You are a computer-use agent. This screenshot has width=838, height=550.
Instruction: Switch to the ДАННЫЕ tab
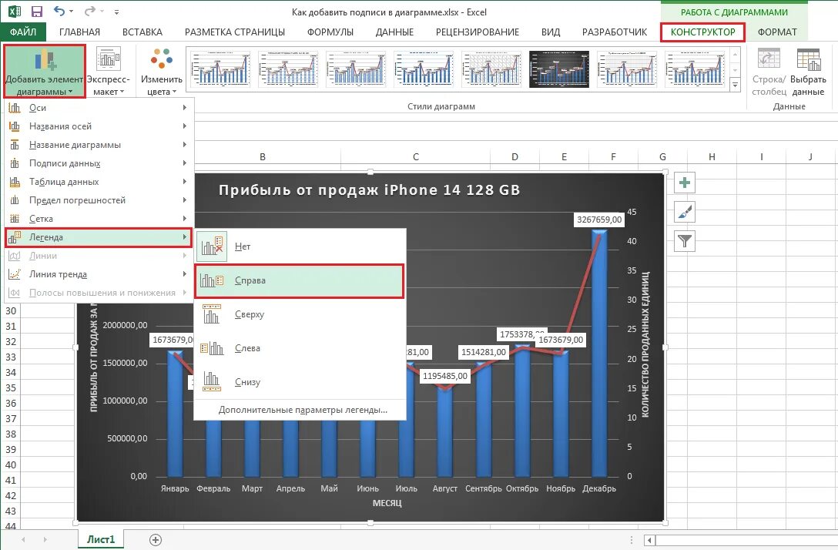pos(394,32)
